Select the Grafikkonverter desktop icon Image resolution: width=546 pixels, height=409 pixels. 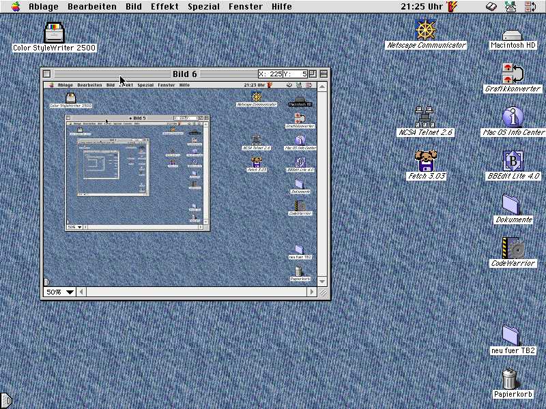pyautogui.click(x=513, y=74)
